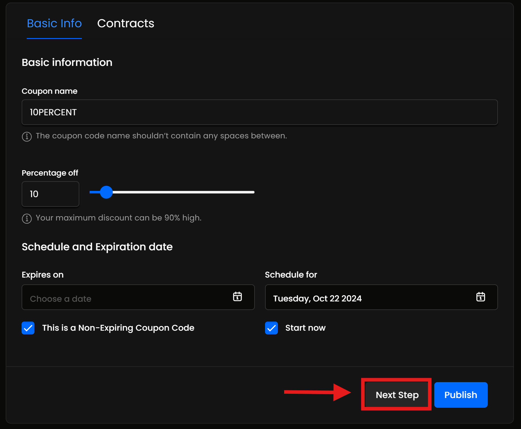Uncheck the Non-Expiring Coupon Code checkbox
The width and height of the screenshot is (521, 429).
click(x=28, y=328)
